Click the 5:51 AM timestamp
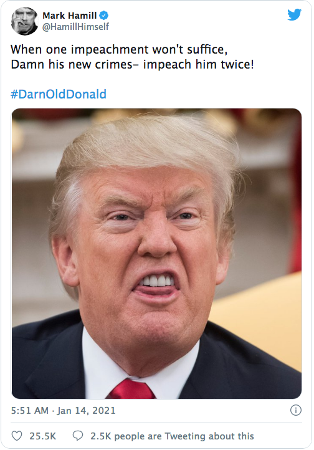 [29, 410]
